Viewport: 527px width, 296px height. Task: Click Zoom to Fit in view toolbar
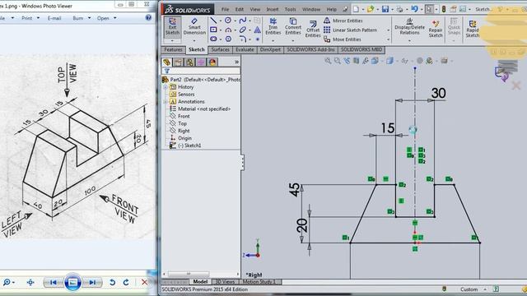[328, 61]
